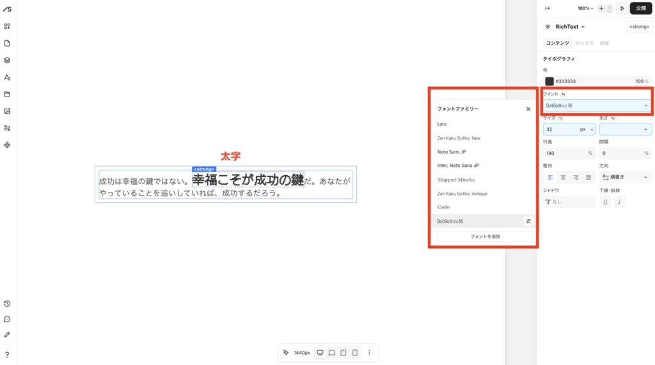The height and width of the screenshot is (365, 655).
Task: Click the #333333 text color swatch
Action: [x=549, y=81]
